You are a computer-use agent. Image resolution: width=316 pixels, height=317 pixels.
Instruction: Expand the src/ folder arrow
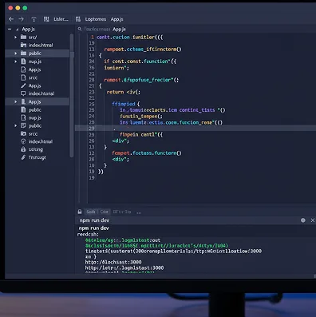click(x=16, y=38)
